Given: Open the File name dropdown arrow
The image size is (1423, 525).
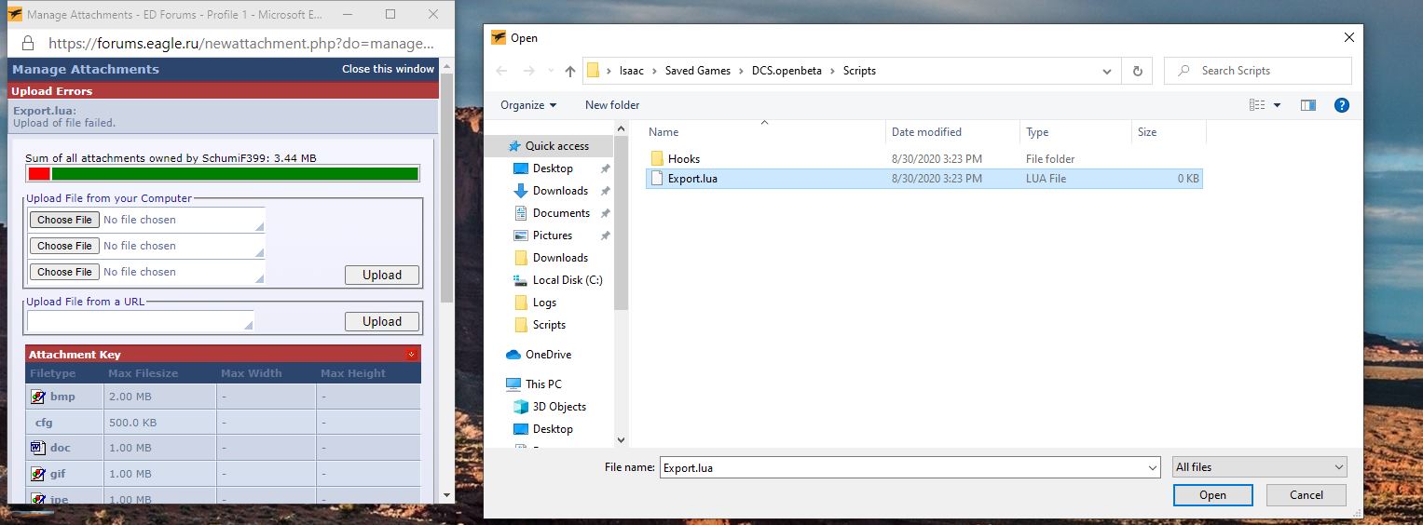Looking at the screenshot, I should pos(1154,467).
